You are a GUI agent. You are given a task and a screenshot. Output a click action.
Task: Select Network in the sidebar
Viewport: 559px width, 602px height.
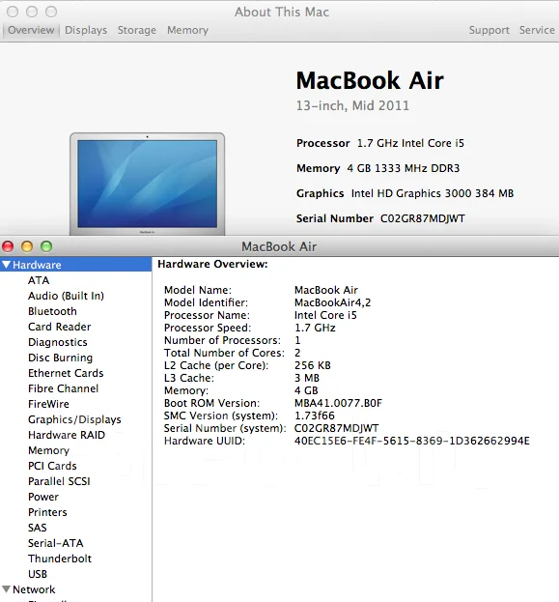pyautogui.click(x=34, y=589)
